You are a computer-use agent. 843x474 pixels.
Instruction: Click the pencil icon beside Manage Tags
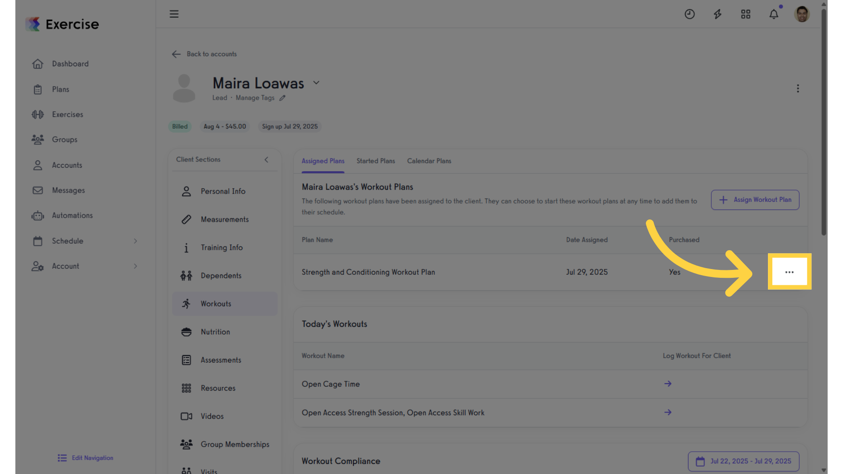click(x=282, y=98)
